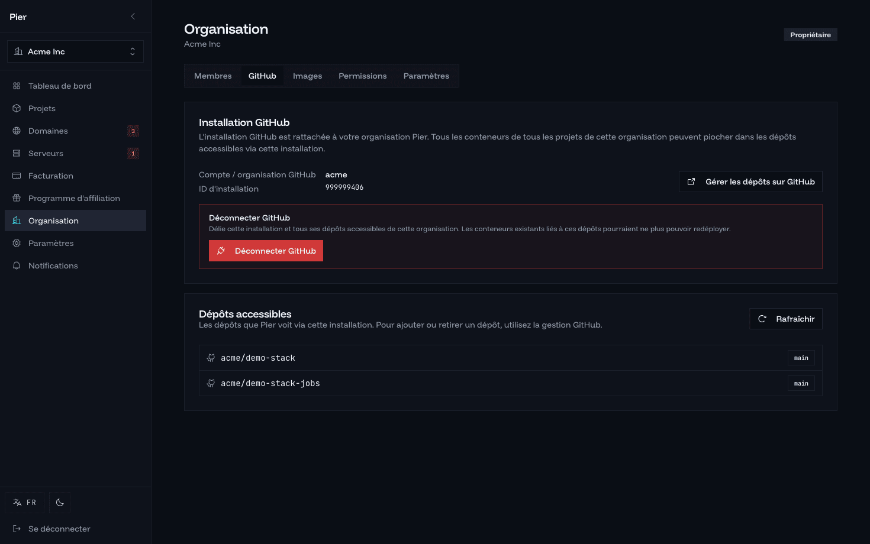Image resolution: width=870 pixels, height=544 pixels.
Task: Click the Organisation building icon in sidebar
Action: (x=17, y=221)
